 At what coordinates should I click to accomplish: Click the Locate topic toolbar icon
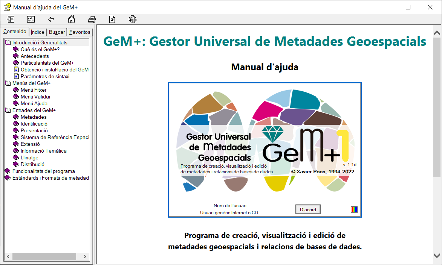(x=31, y=19)
